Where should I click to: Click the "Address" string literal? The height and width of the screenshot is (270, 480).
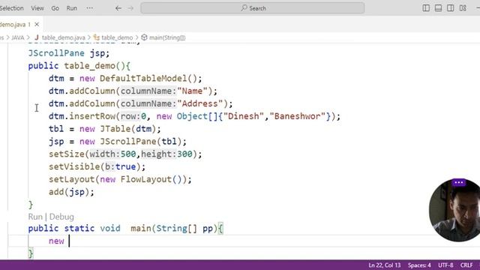[200, 103]
